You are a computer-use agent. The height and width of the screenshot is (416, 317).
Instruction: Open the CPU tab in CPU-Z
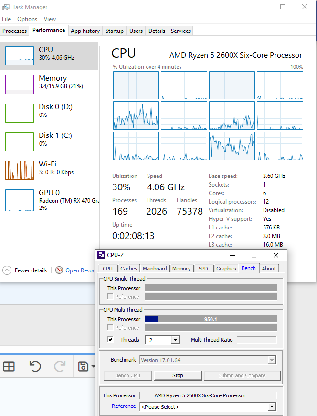(x=107, y=269)
